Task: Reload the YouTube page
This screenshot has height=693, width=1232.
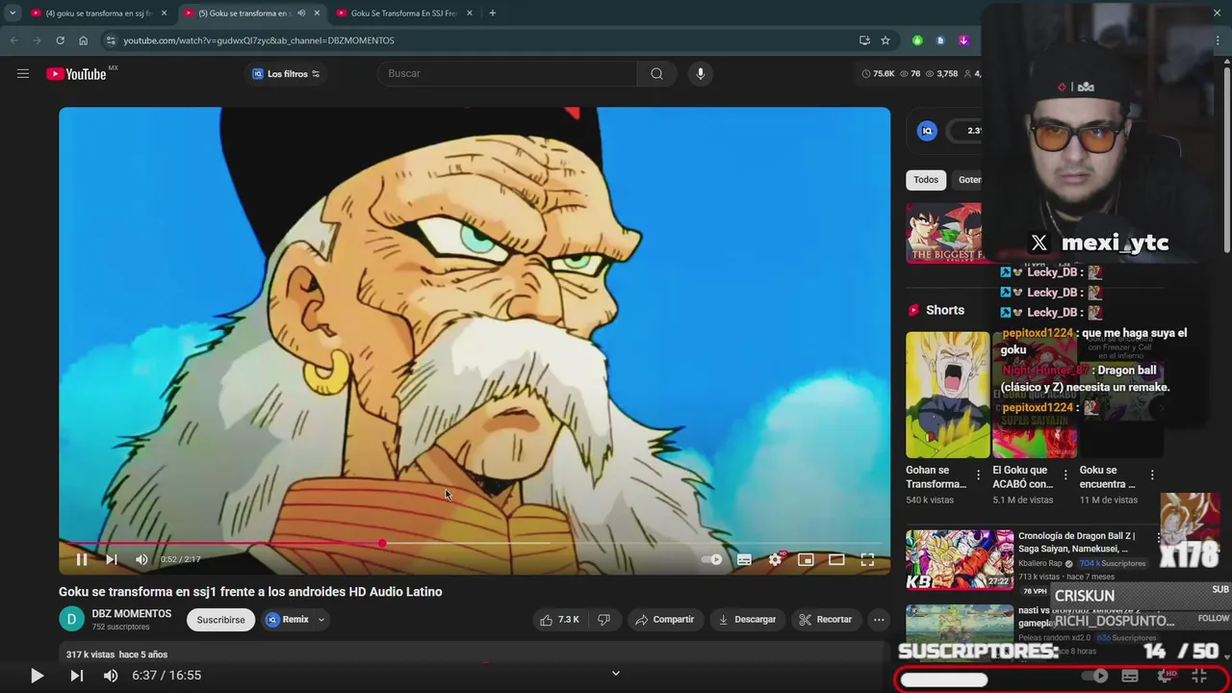Action: [60, 40]
